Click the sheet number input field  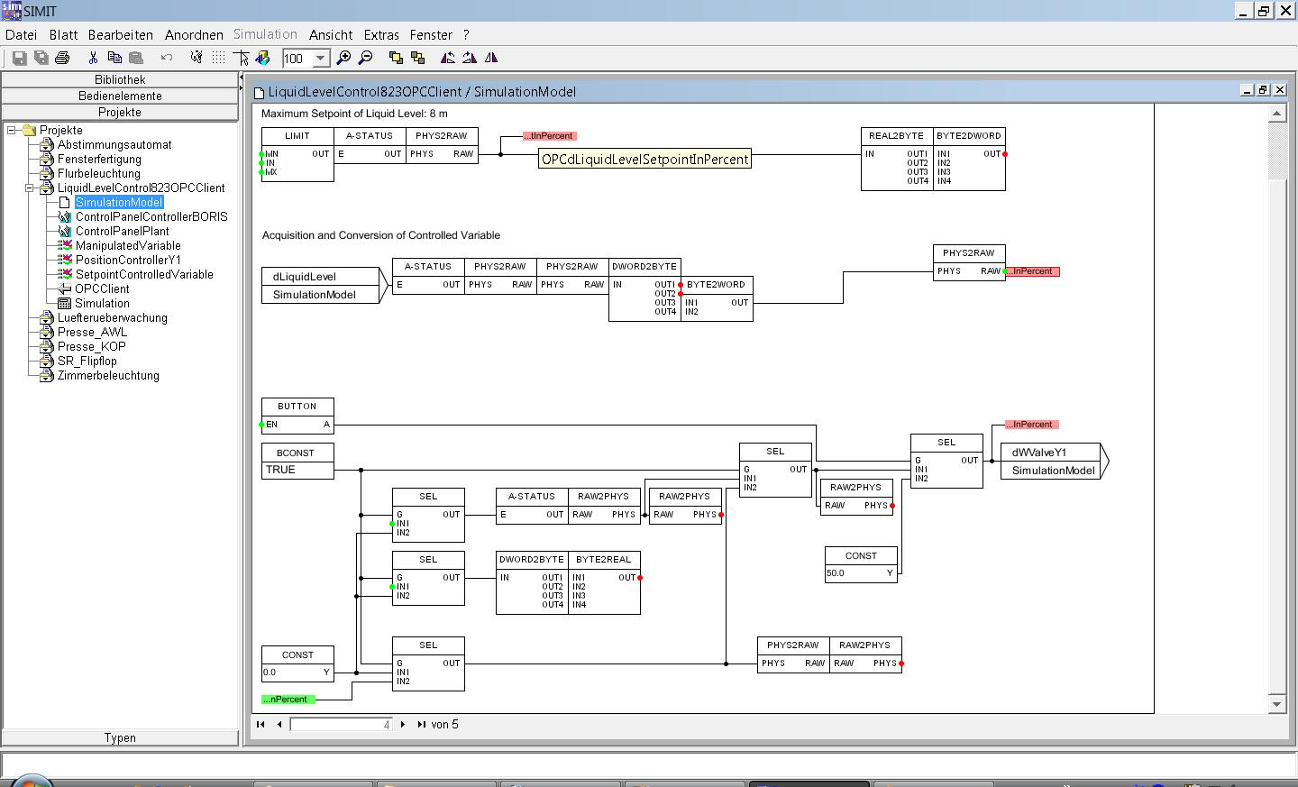coord(341,724)
